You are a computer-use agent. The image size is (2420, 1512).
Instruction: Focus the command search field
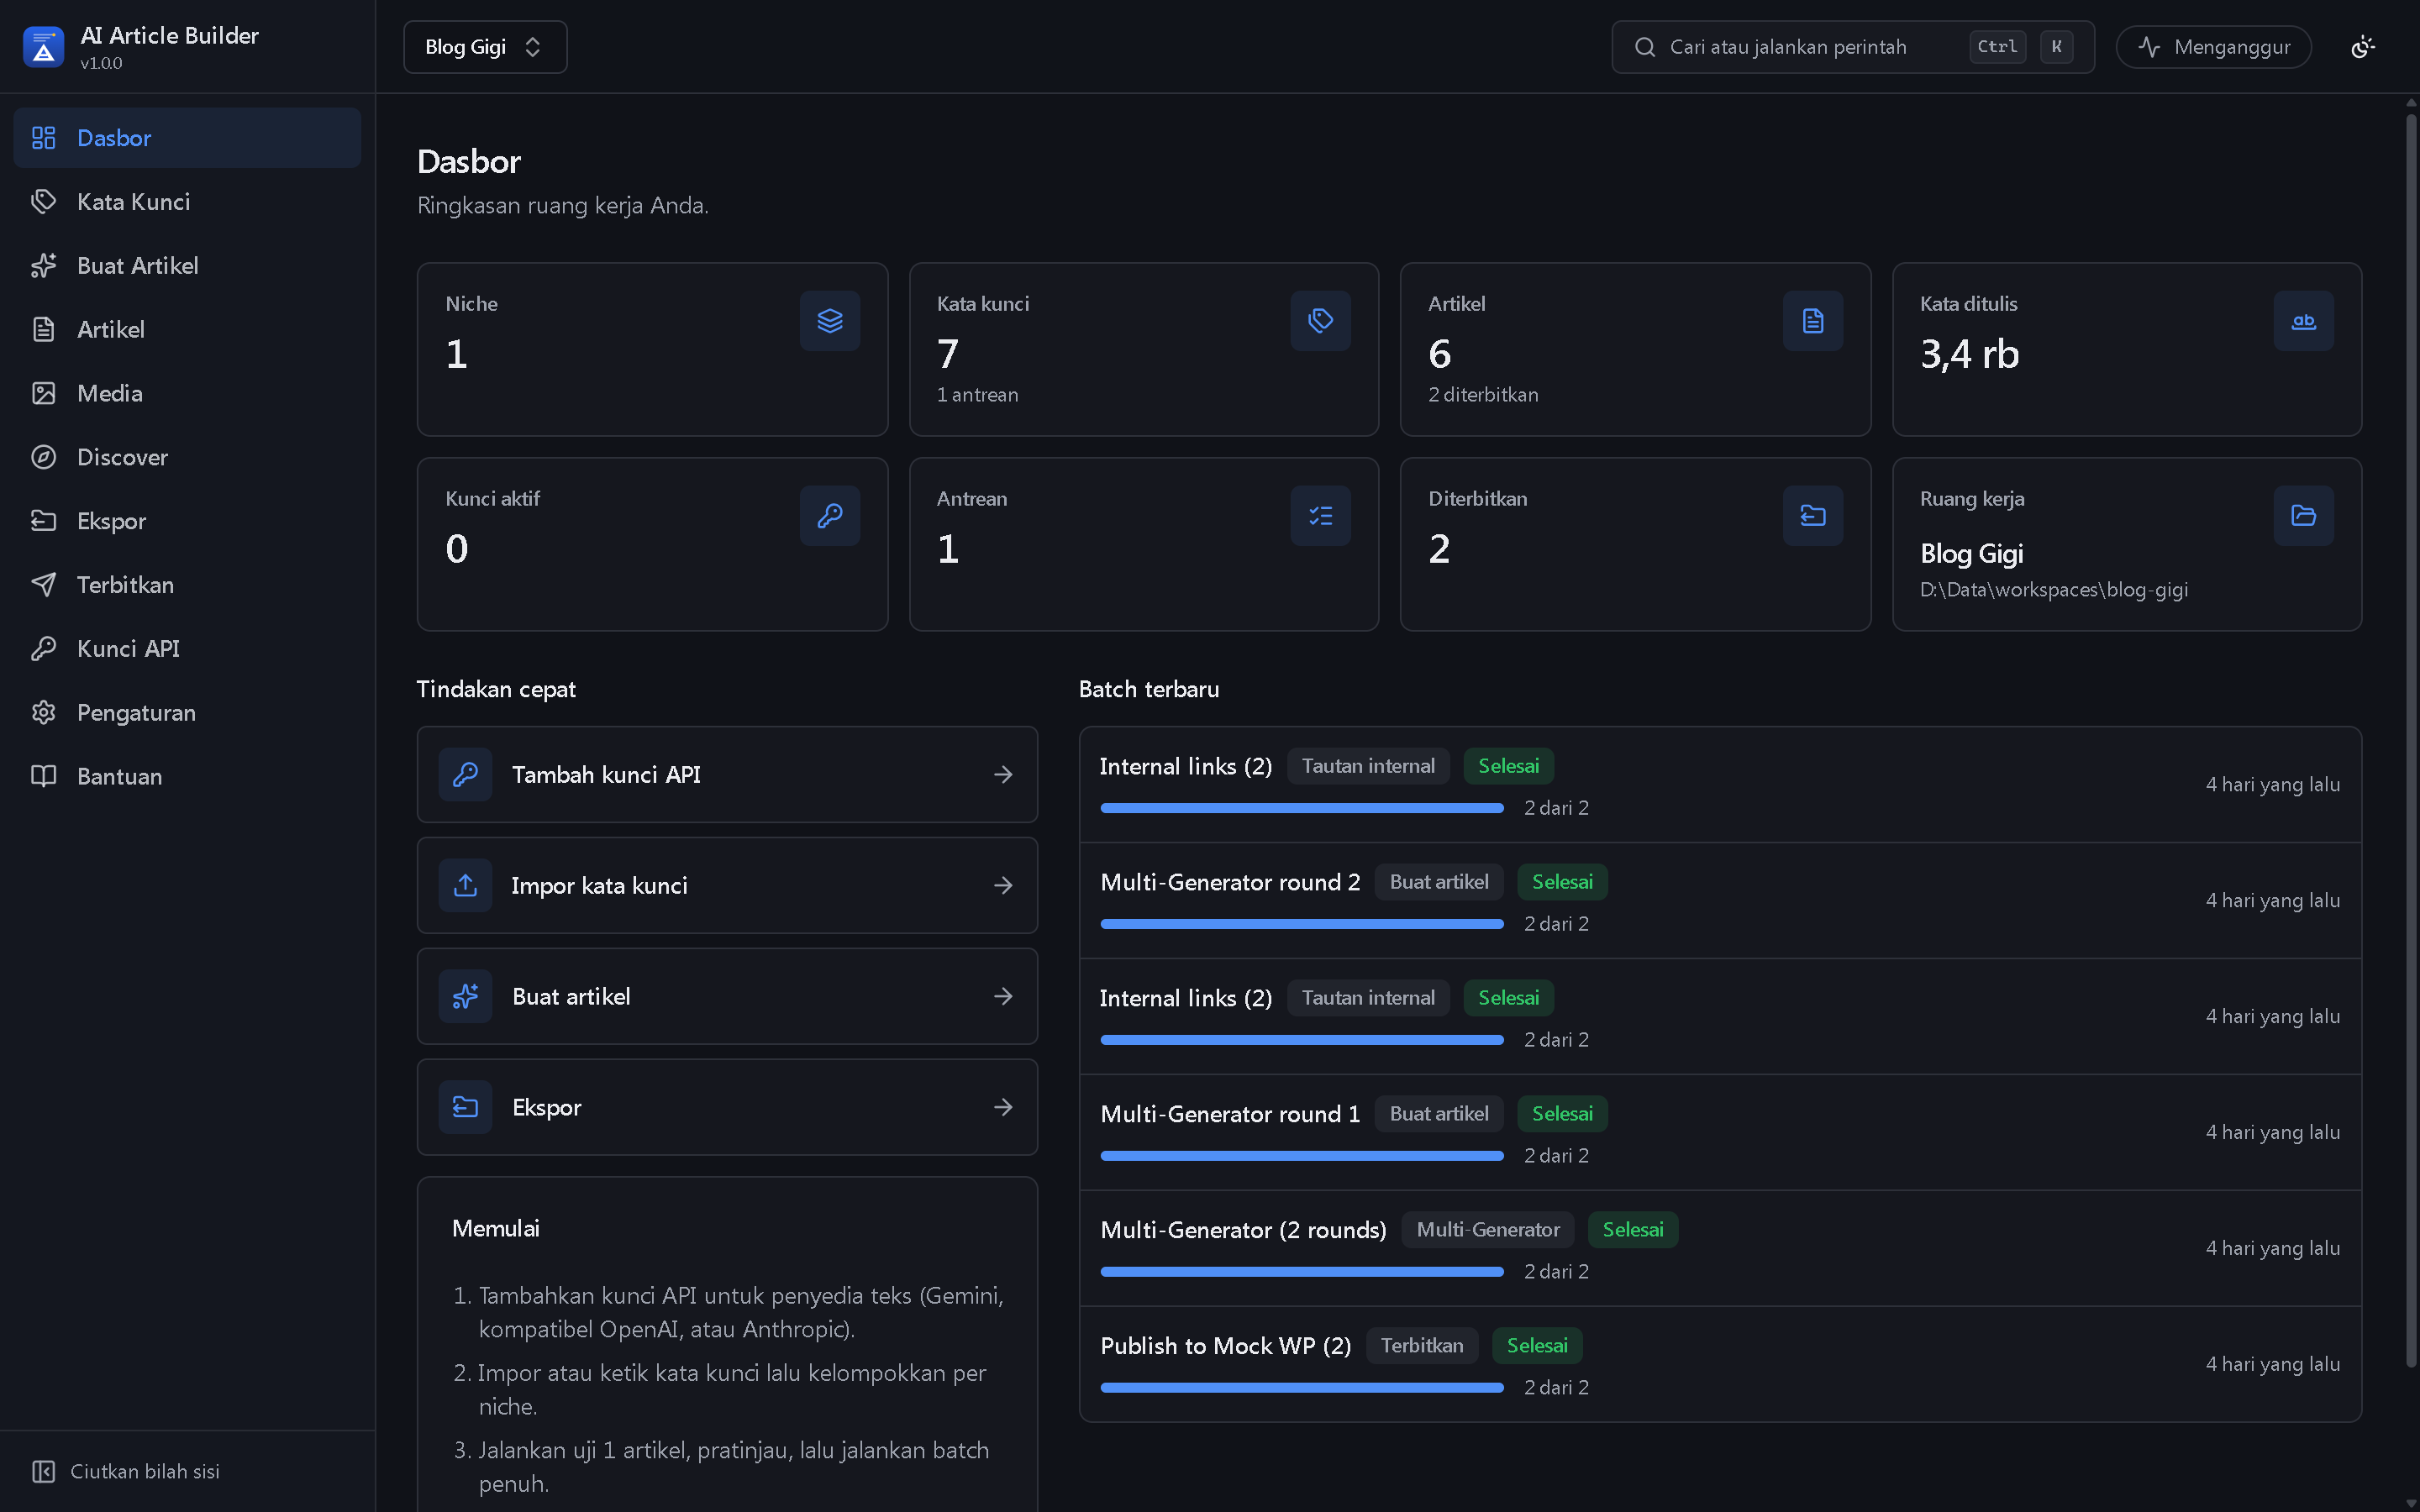1852,47
